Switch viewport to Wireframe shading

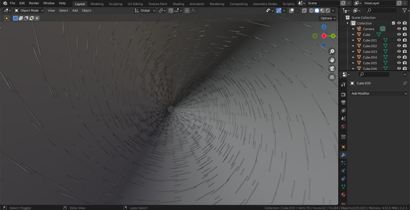click(311, 11)
